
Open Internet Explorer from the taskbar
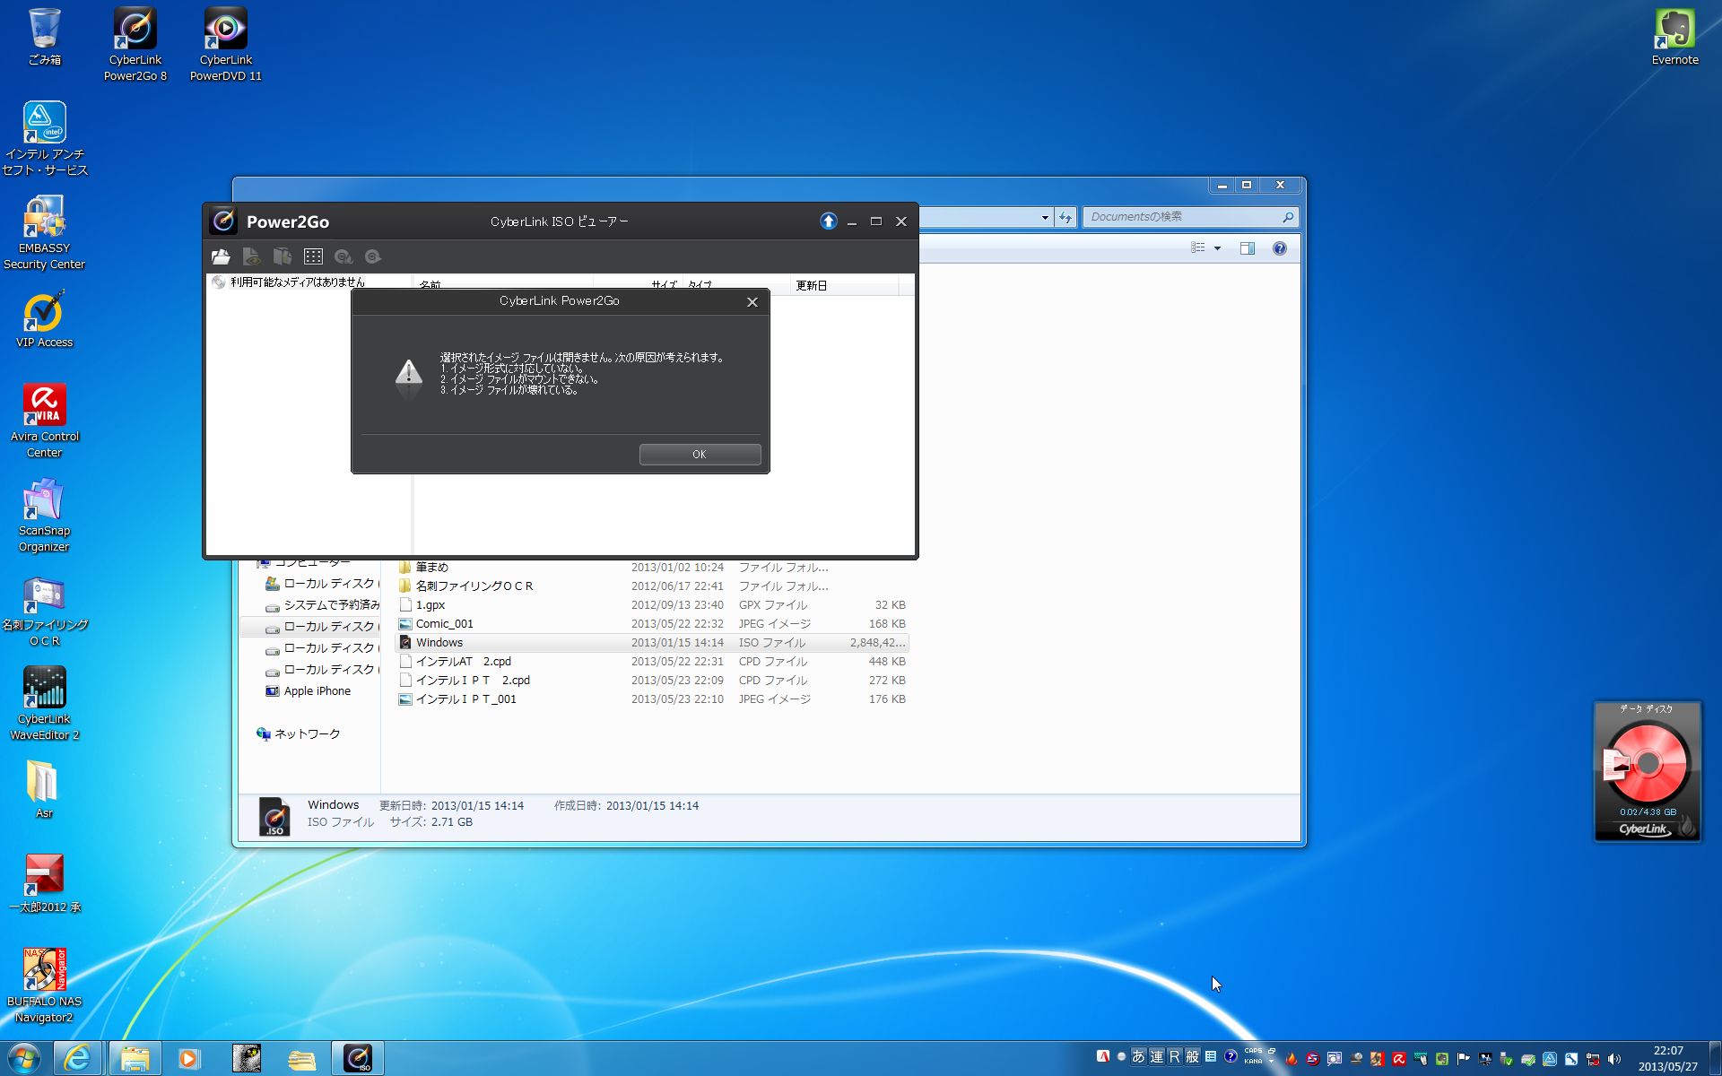pyautogui.click(x=79, y=1058)
